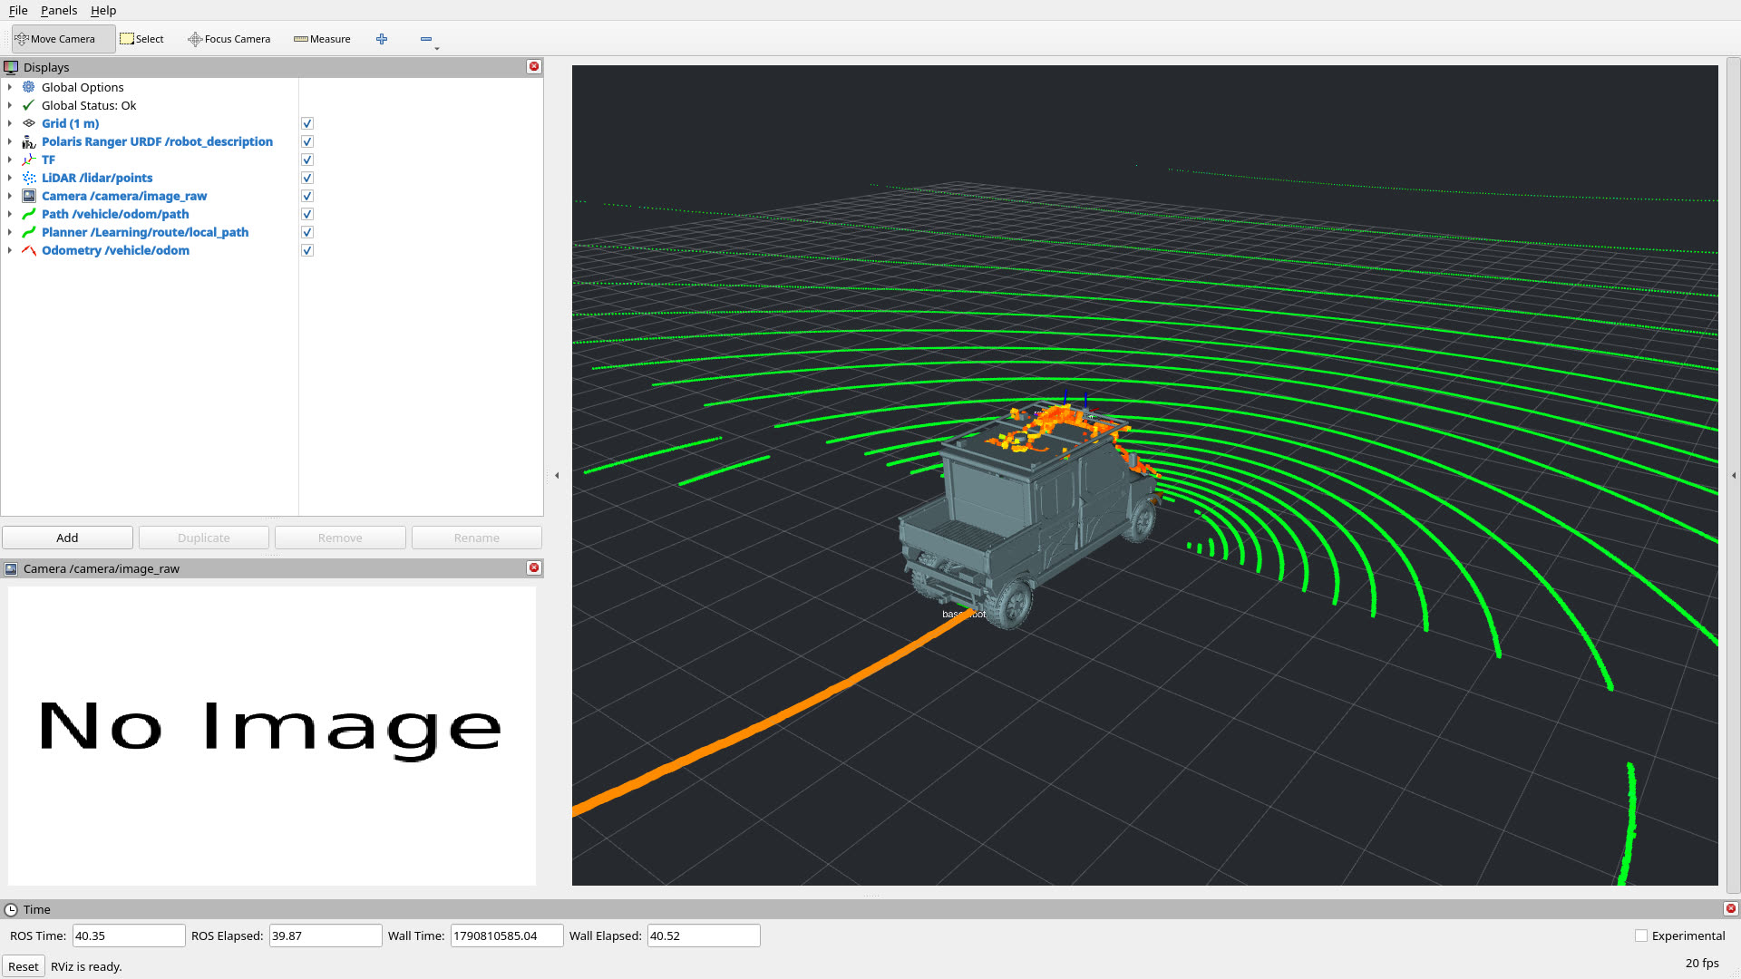1741x979 pixels.
Task: Close the Time panel
Action: click(1730, 908)
